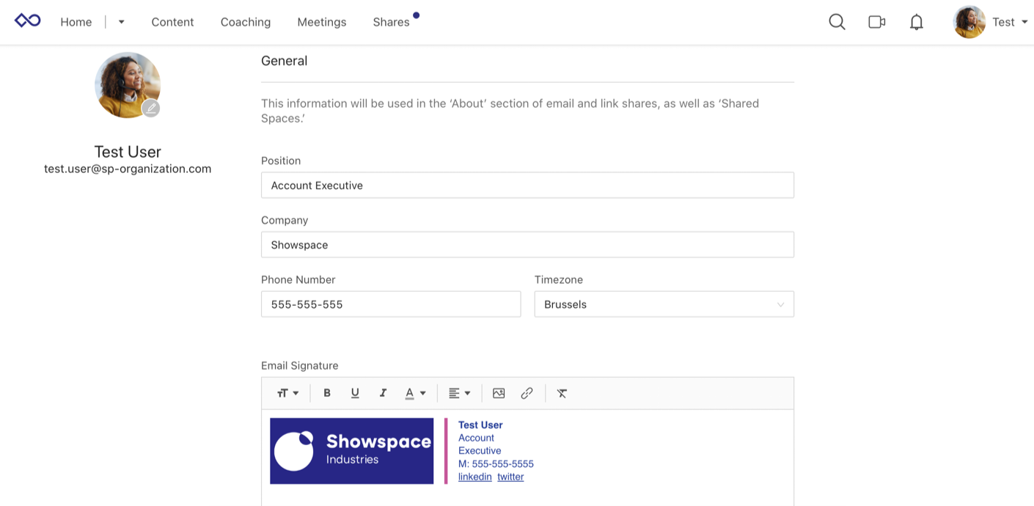Viewport: 1034px width, 506px height.
Task: Open the notifications bell
Action: click(917, 22)
